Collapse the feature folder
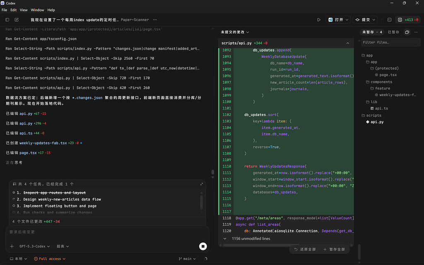 point(380,89)
